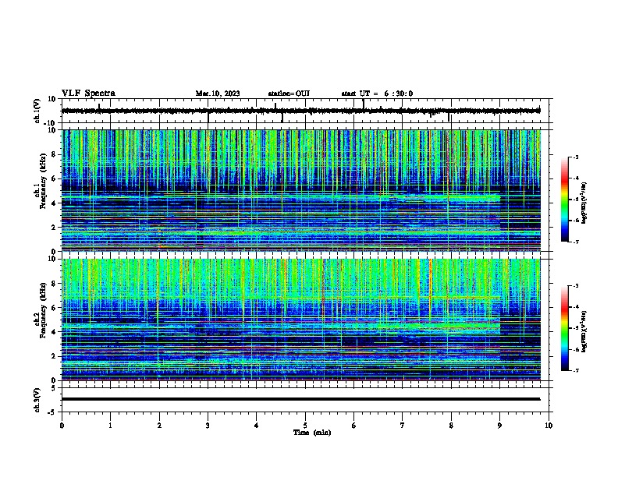
Task: Click time-axis tick label "7"
Action: [403, 426]
